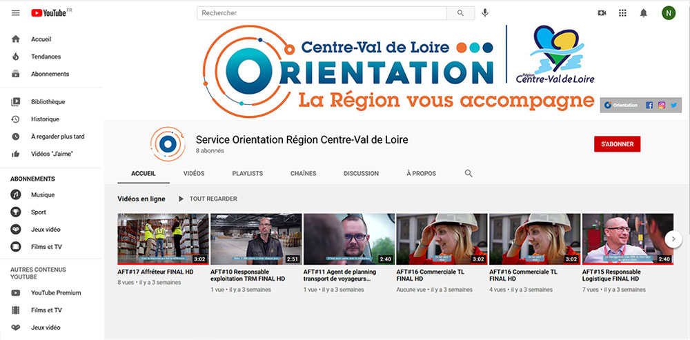This screenshot has height=340, width=690.
Task: Open Films et TV under Abonnements
Action: point(50,247)
